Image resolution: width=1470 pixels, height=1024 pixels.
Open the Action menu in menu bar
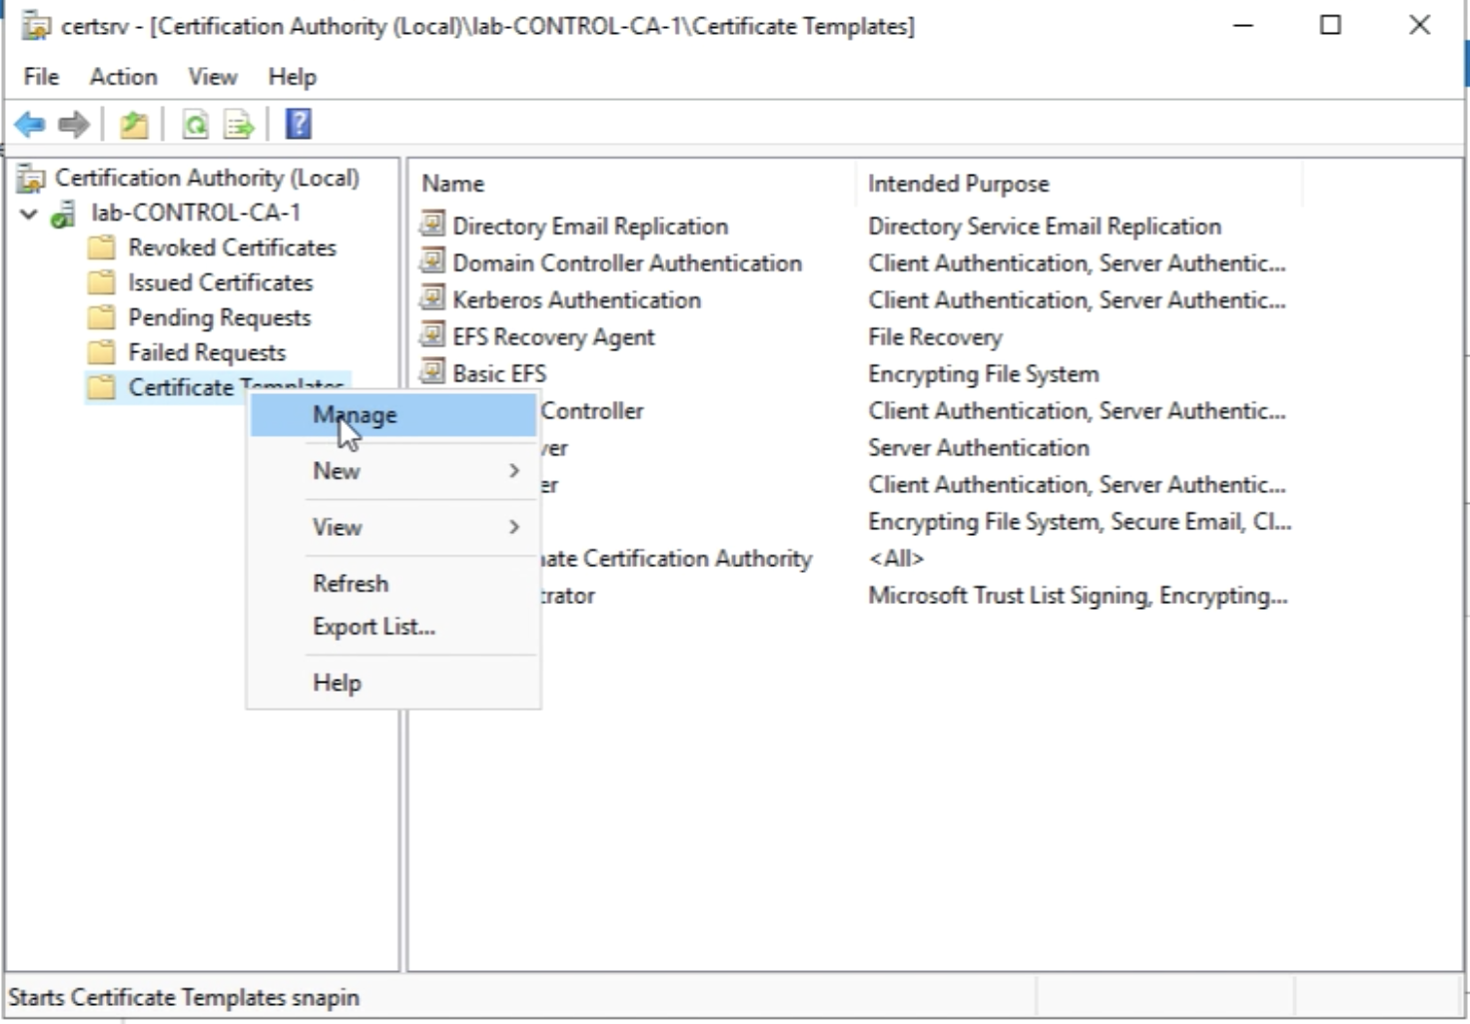123,77
